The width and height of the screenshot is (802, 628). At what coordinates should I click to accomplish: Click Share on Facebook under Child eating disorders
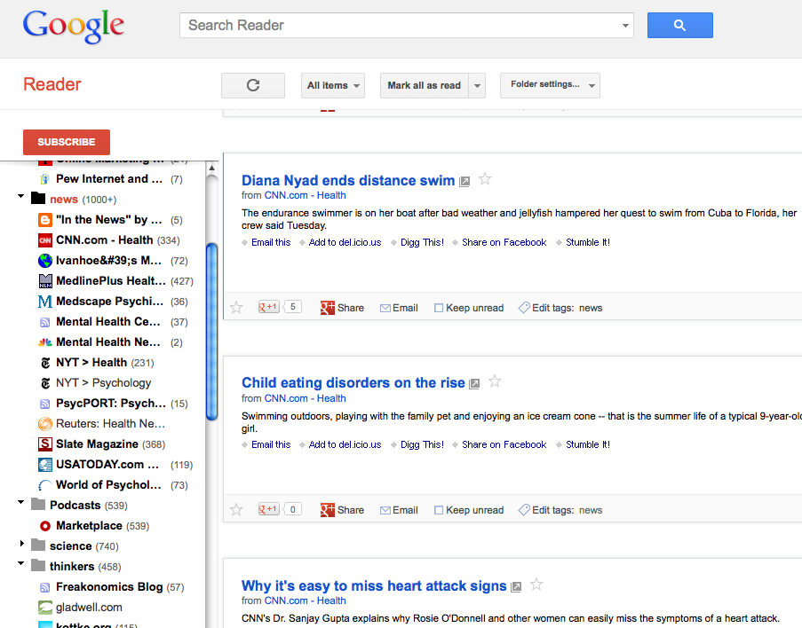tap(504, 444)
